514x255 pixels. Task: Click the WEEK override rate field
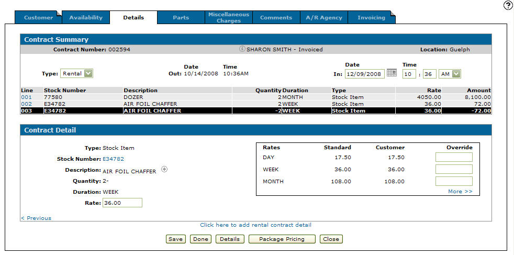point(454,169)
